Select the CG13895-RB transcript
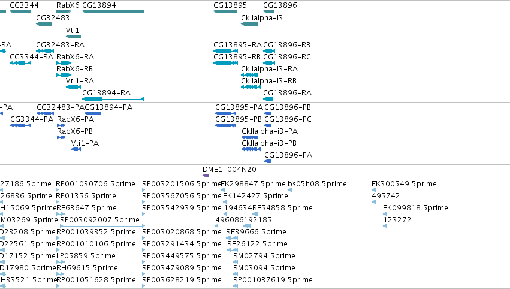 (225, 63)
